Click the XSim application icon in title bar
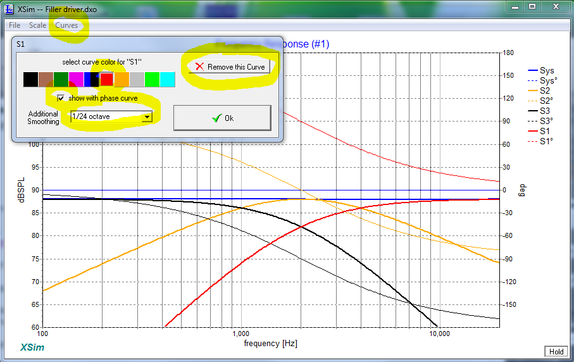 (9, 9)
